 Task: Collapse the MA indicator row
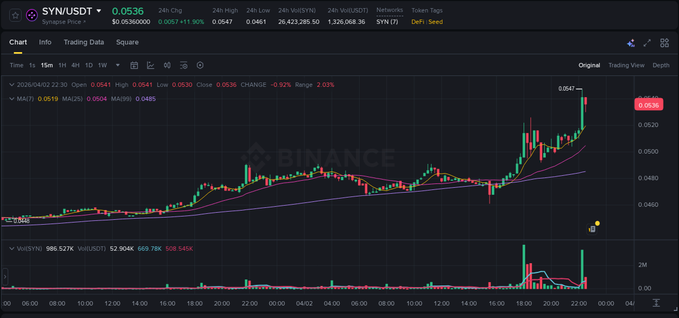(12, 99)
